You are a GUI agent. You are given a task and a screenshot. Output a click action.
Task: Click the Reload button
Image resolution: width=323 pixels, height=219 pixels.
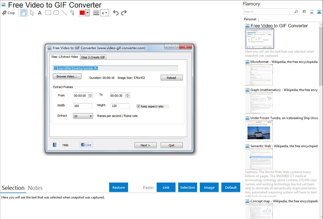click(171, 78)
